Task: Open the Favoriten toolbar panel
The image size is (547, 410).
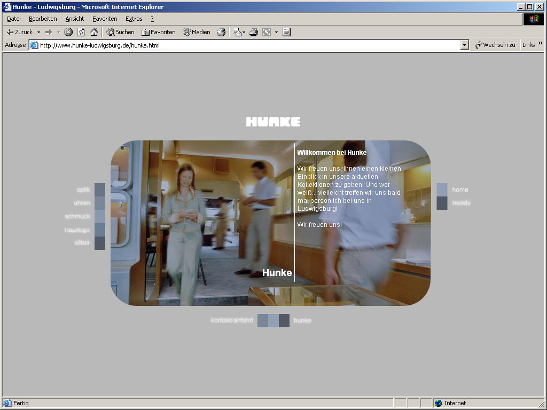Action: tap(159, 32)
